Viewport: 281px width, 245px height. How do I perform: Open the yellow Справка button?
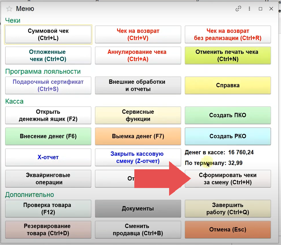pyautogui.click(x=228, y=86)
